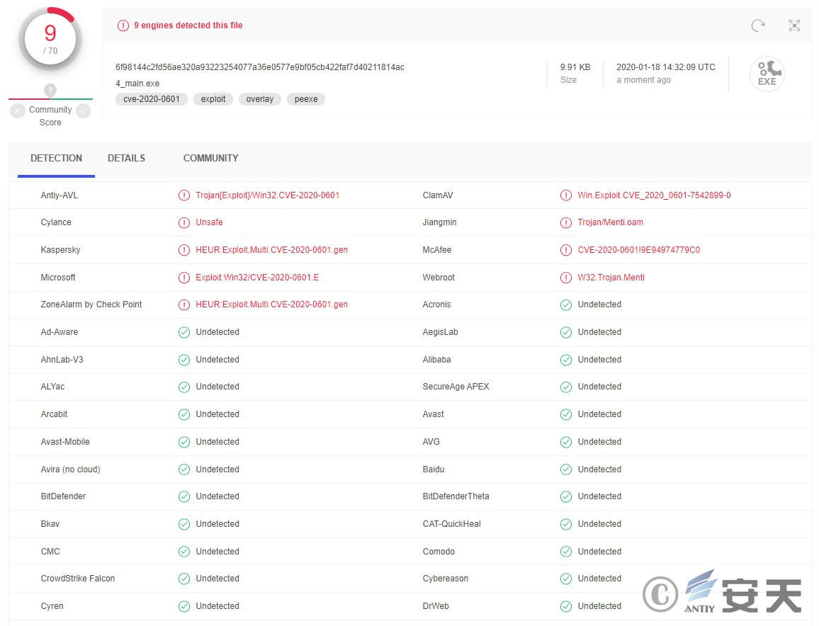This screenshot has height=626, width=819.
Task: Vote negative with the X community icon
Action: [18, 110]
